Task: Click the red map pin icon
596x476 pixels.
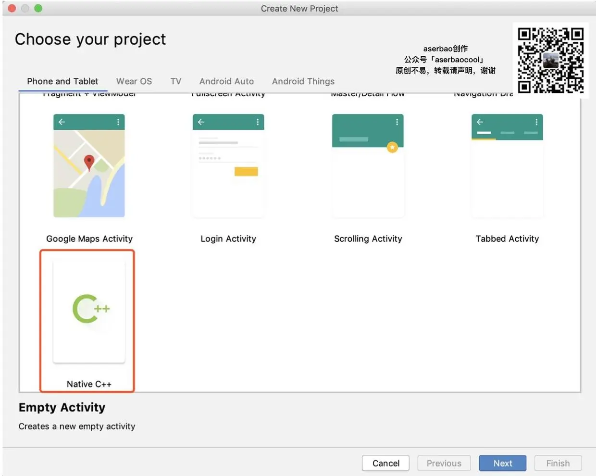Action: [89, 163]
